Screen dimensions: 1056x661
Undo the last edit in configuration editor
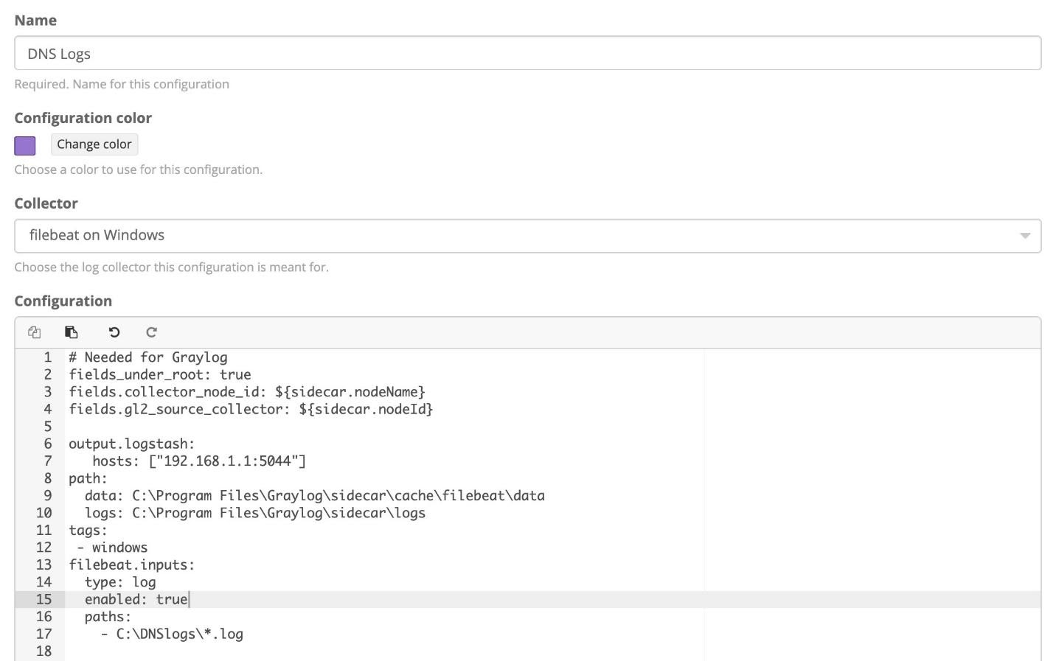click(114, 332)
